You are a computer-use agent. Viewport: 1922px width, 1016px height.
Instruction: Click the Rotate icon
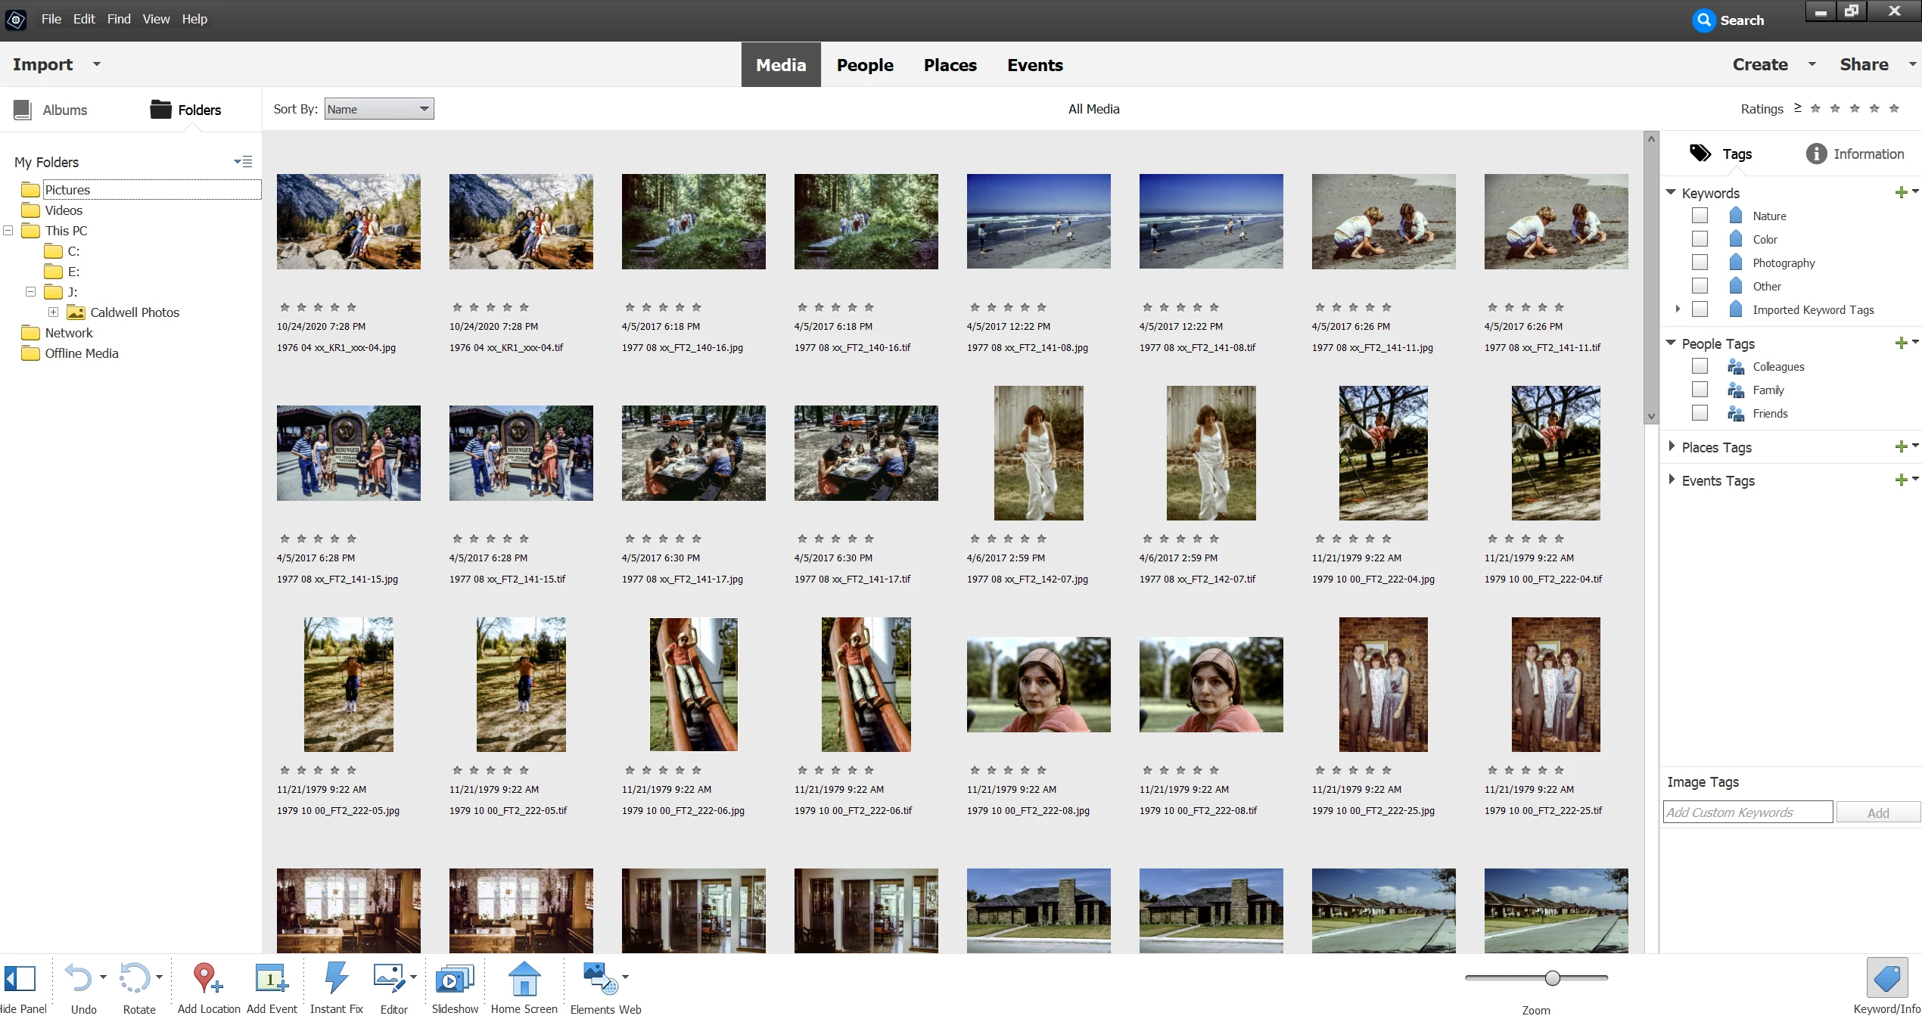[x=135, y=978]
